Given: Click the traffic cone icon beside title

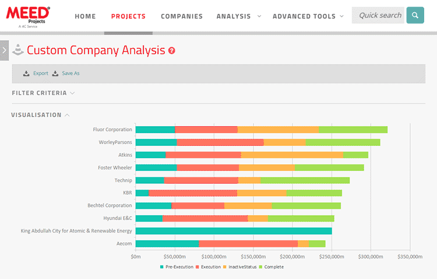Looking at the screenshot, I should [18, 50].
